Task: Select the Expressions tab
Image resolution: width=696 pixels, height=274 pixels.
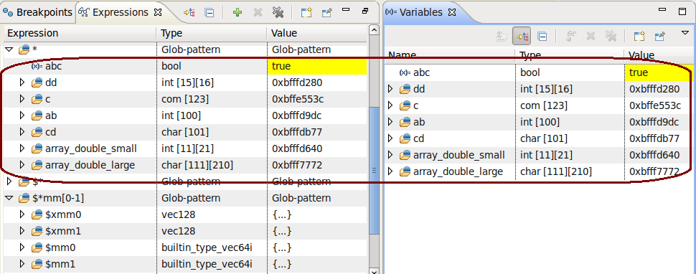Action: click(113, 12)
